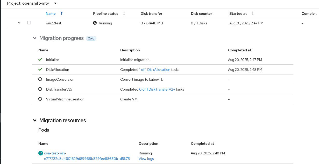
Task: Collapse the Migration progress section
Action: point(35,38)
